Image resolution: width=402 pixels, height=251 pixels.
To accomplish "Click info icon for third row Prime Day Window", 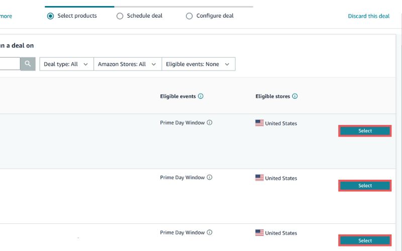I will pyautogui.click(x=210, y=232).
